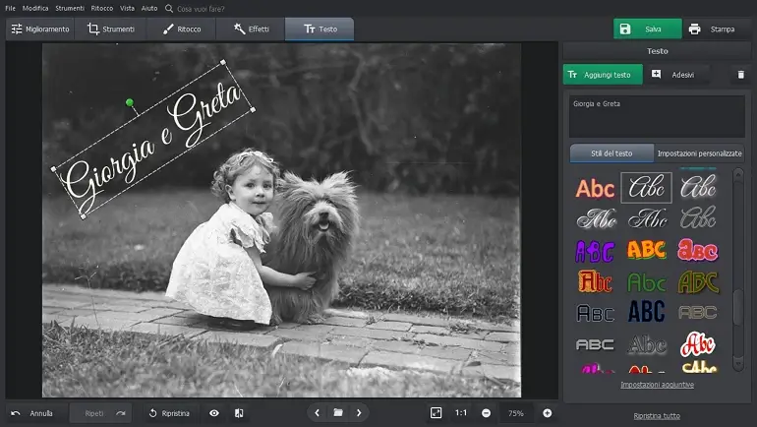Open the folder browse icon
The image size is (757, 427).
click(338, 413)
